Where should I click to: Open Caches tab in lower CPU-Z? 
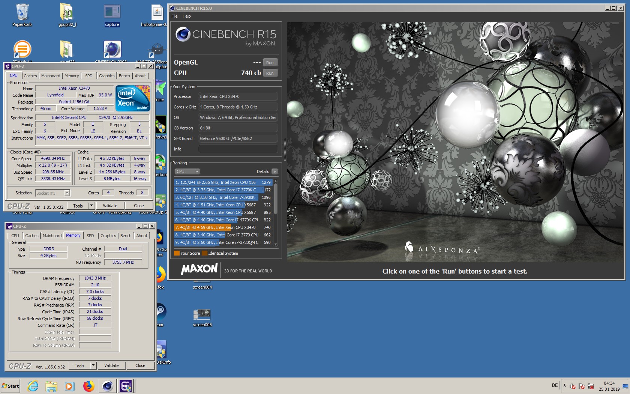[32, 236]
